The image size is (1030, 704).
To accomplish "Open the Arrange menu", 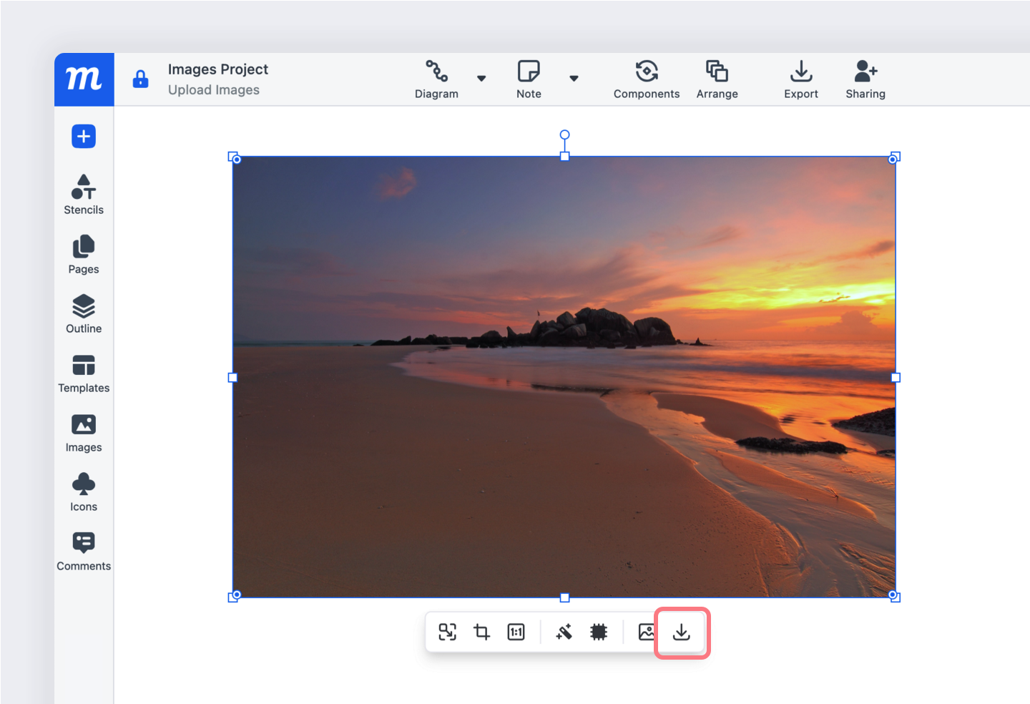I will 717,79.
